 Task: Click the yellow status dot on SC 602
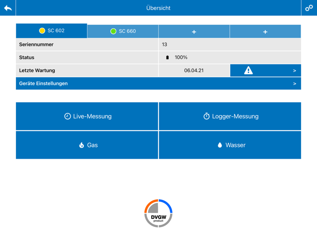[x=42, y=31]
